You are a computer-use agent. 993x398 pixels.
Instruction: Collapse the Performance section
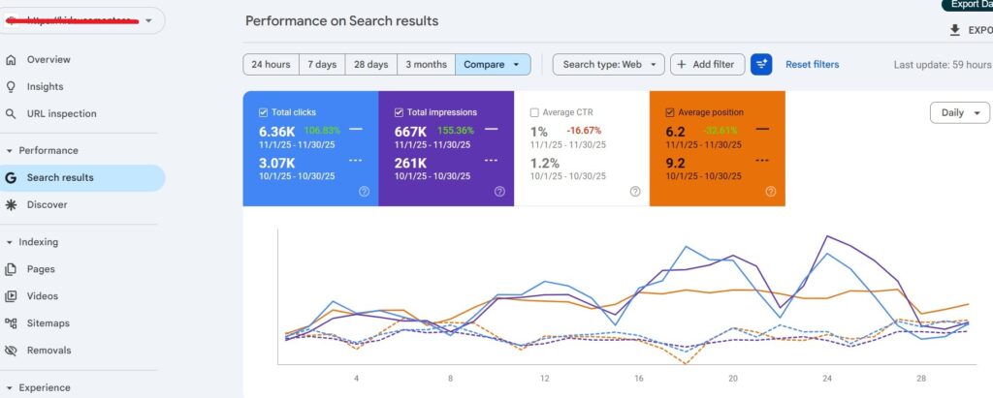10,151
